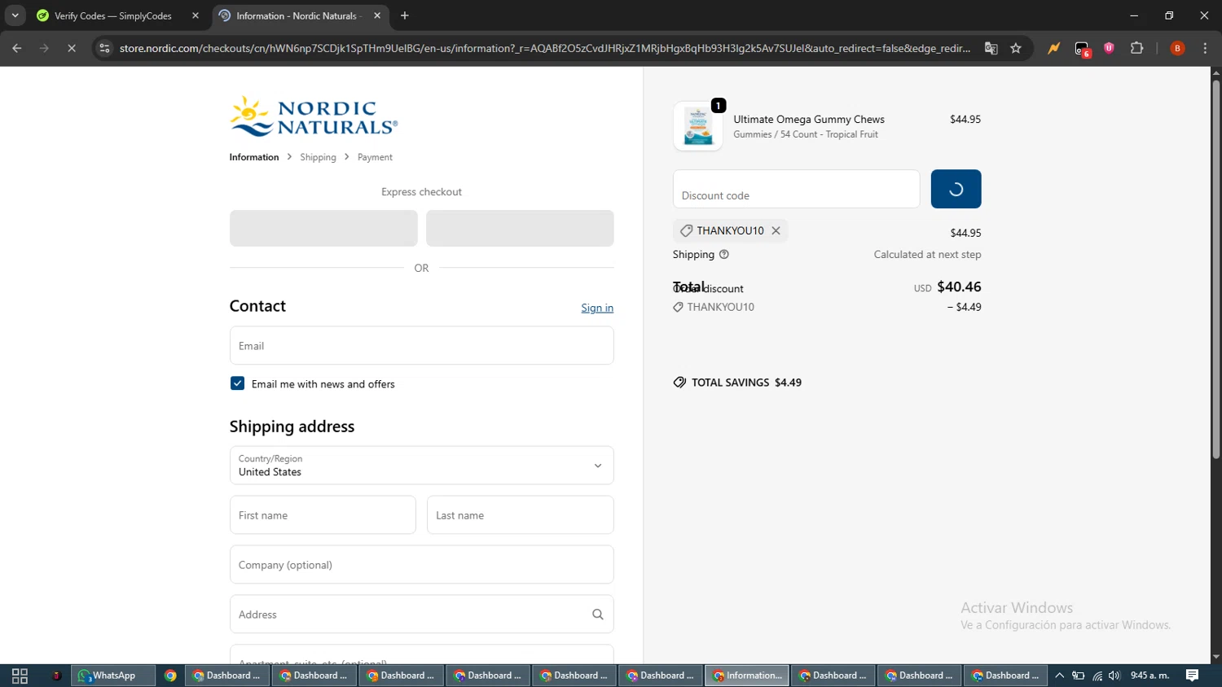This screenshot has width=1222, height=687.
Task: Stop loading the page
Action: coord(72,48)
